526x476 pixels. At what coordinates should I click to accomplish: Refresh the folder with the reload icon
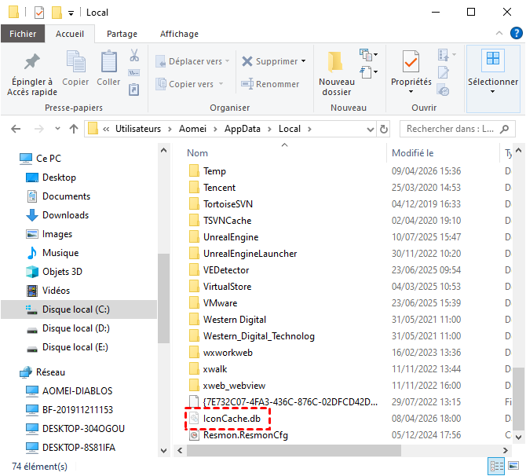(384, 129)
